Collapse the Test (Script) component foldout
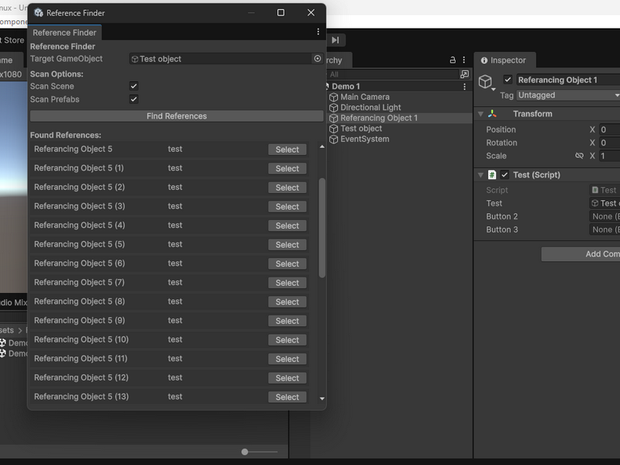Viewport: 620px width, 465px height. tap(480, 175)
